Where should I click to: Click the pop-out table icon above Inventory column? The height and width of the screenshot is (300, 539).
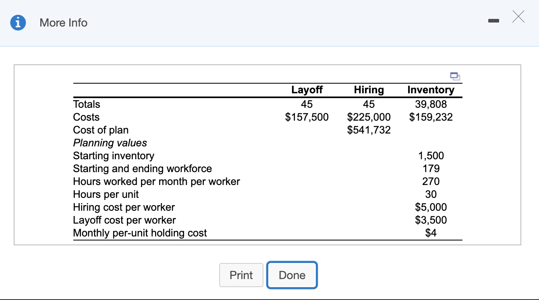(455, 76)
